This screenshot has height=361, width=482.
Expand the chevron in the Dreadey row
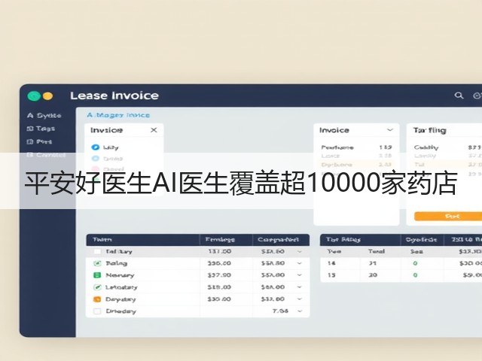pyautogui.click(x=300, y=311)
